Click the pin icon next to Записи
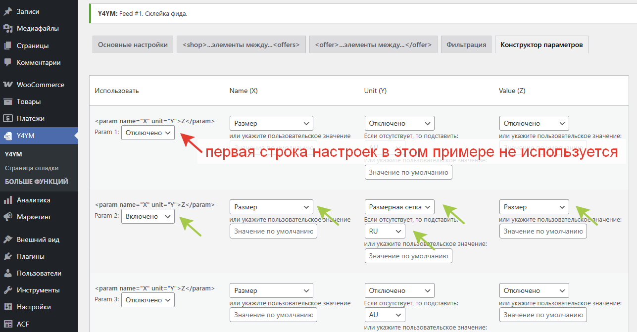Screen dimensions: 637x332 [x=8, y=11]
